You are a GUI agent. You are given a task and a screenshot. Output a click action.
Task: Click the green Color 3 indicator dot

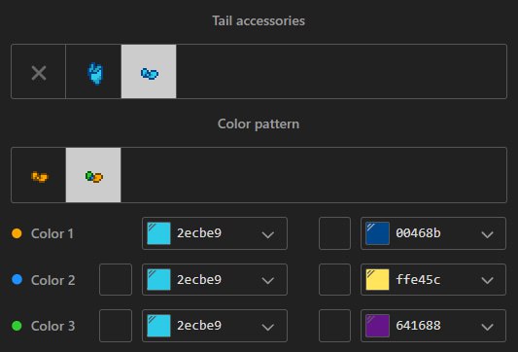pyautogui.click(x=17, y=326)
